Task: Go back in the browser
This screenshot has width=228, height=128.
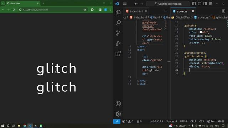Action: coord(3,10)
